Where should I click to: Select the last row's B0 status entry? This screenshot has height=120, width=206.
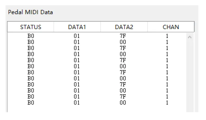tap(31, 103)
